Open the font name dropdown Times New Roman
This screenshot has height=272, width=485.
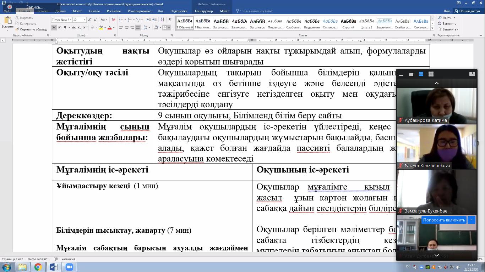[70, 20]
